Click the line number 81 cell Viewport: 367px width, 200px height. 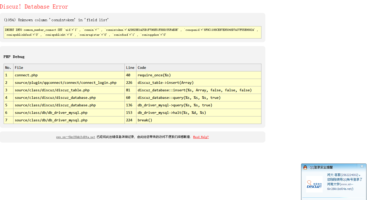coord(130,90)
